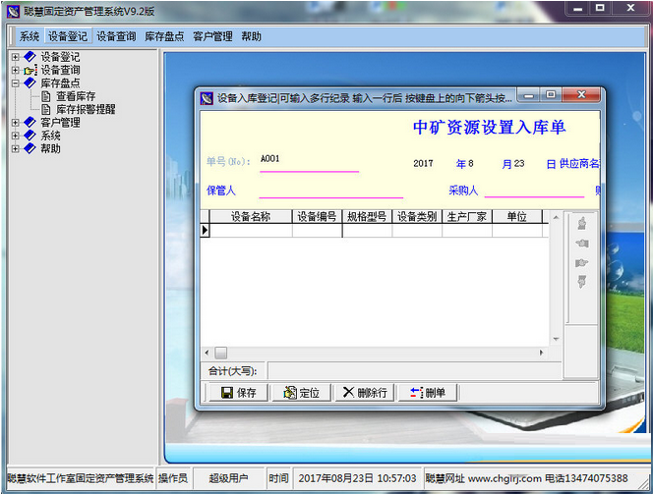Expand the 设备登记 tree node

(x=16, y=57)
